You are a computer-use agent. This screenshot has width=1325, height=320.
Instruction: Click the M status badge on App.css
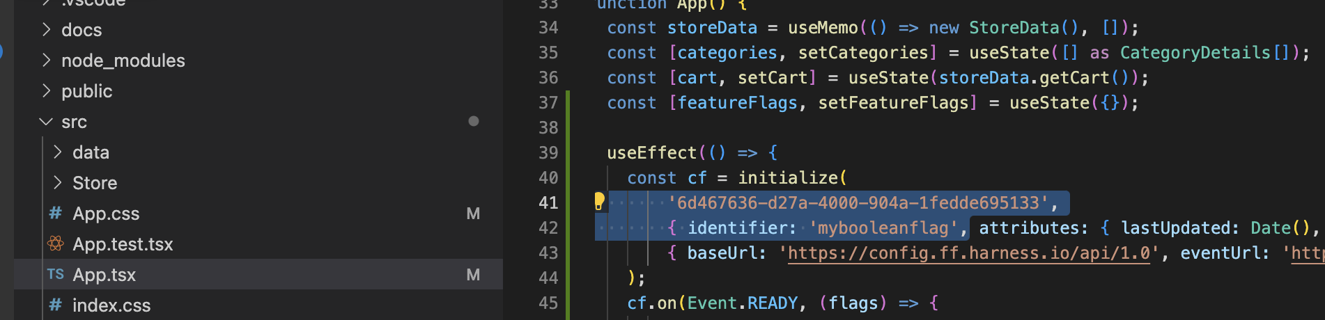pyautogui.click(x=473, y=214)
